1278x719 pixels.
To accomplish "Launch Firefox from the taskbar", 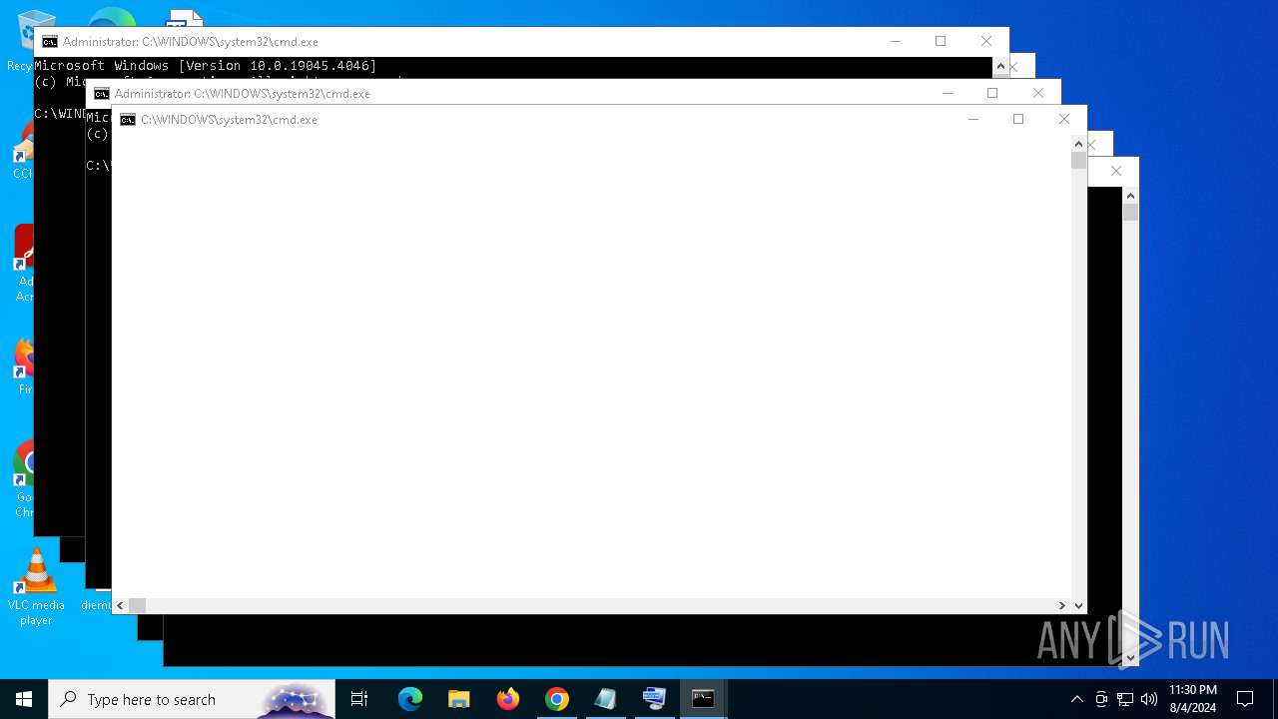I will click(x=508, y=699).
